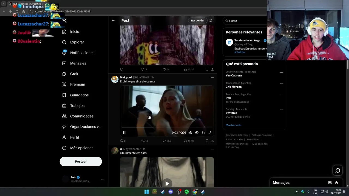Like the SpongeBob post with 54 likes

(166, 69)
